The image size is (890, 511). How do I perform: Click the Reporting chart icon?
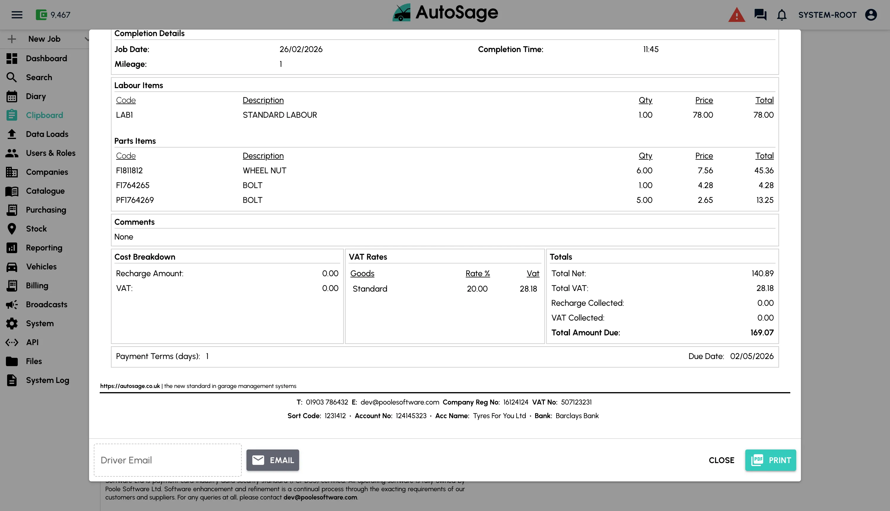click(12, 248)
